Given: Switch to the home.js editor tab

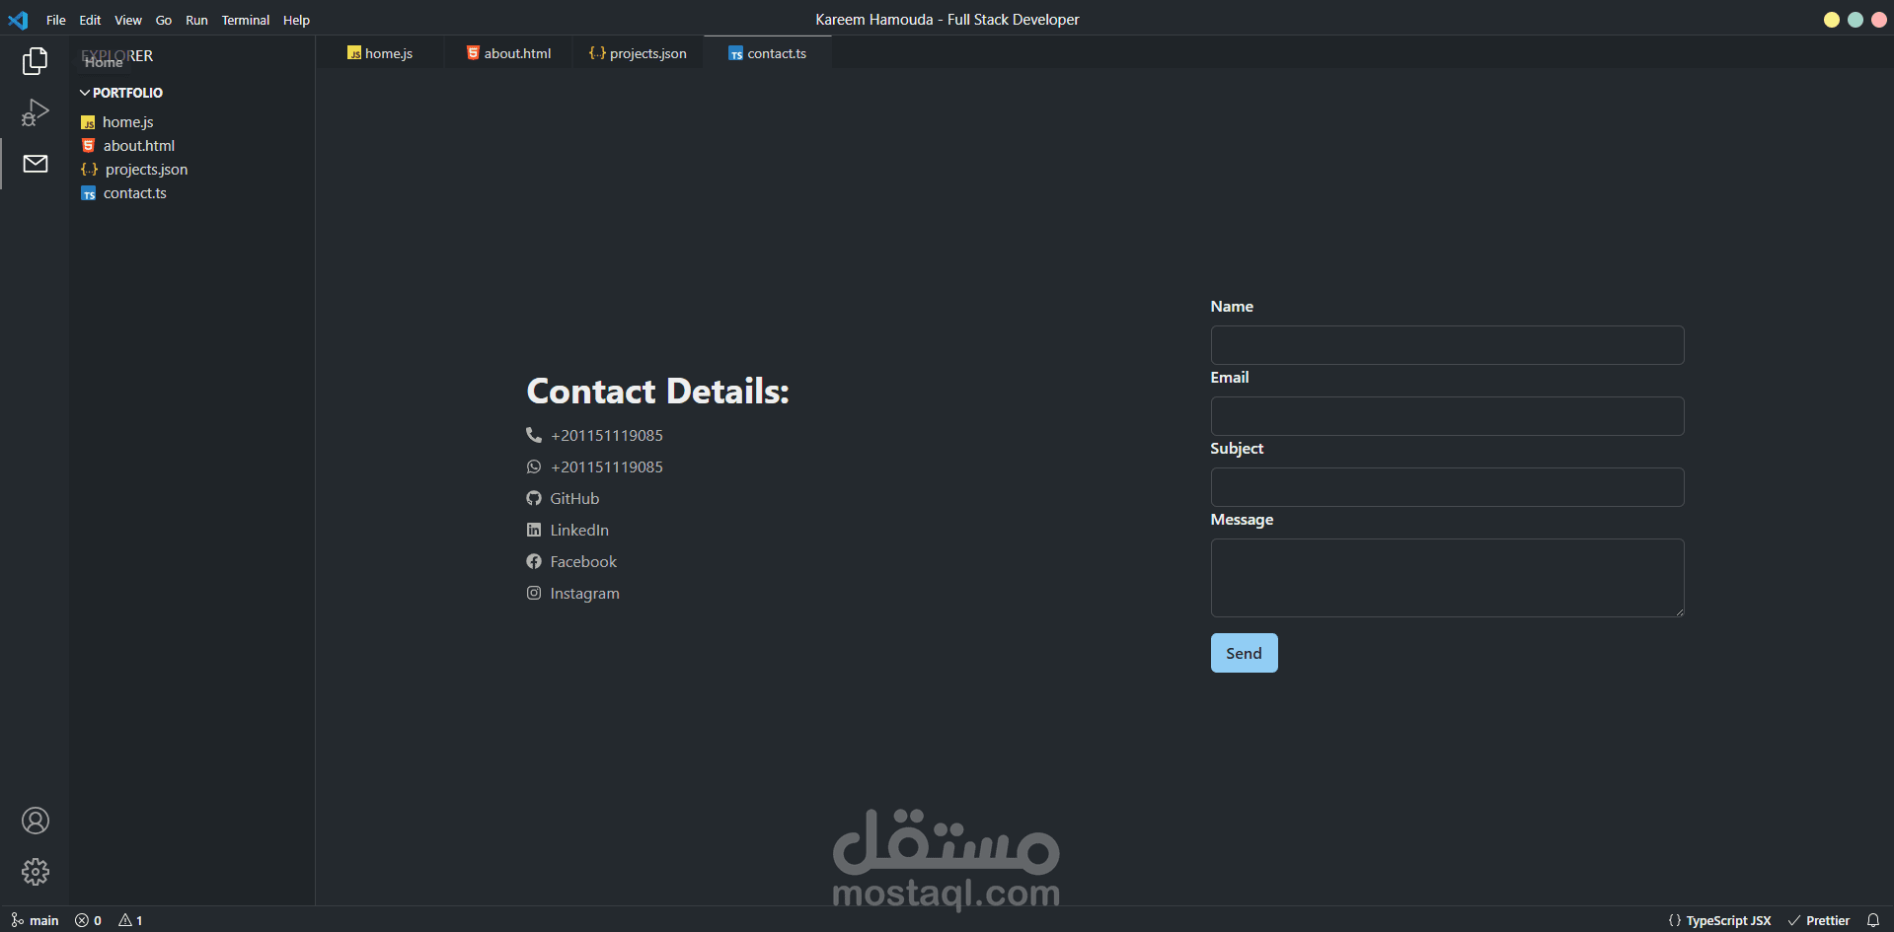Looking at the screenshot, I should coord(380,53).
